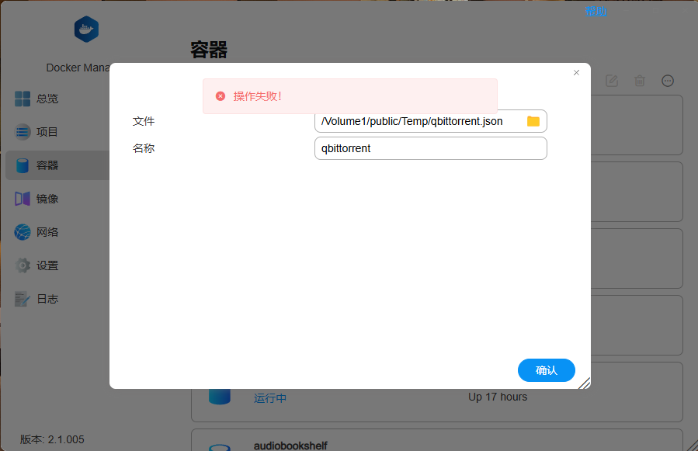Click the 文件 field label
This screenshot has height=451, width=698.
[x=144, y=121]
